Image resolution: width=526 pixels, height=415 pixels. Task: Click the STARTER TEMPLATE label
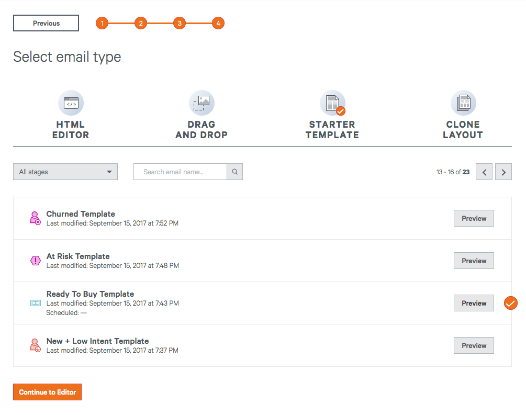click(x=332, y=129)
